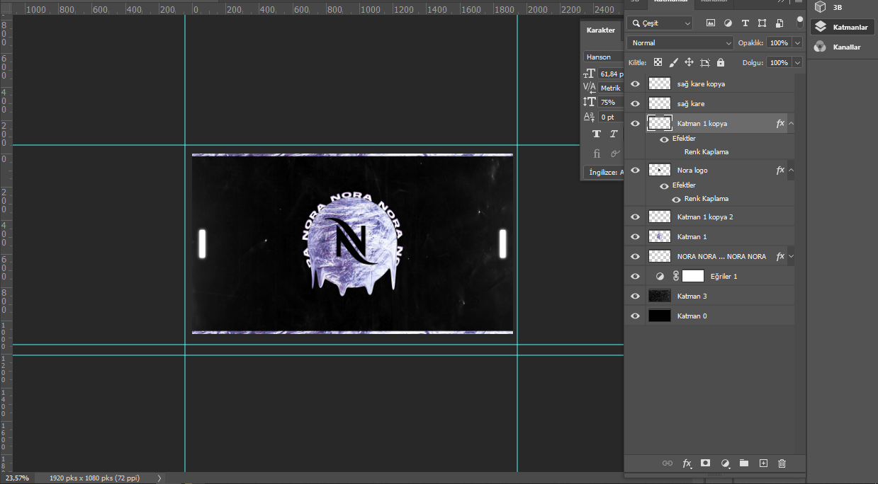This screenshot has width=878, height=484.
Task: Filter layers by type layer icon
Action: 745,23
